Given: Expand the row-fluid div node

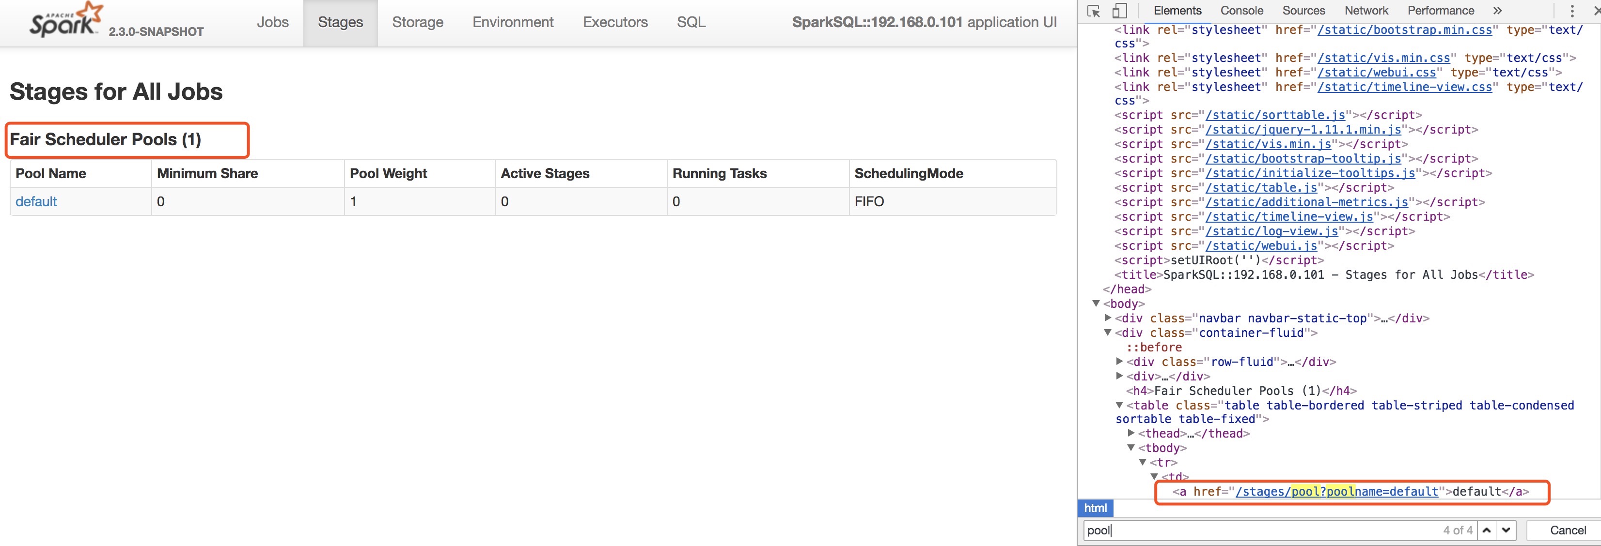Looking at the screenshot, I should pyautogui.click(x=1119, y=362).
